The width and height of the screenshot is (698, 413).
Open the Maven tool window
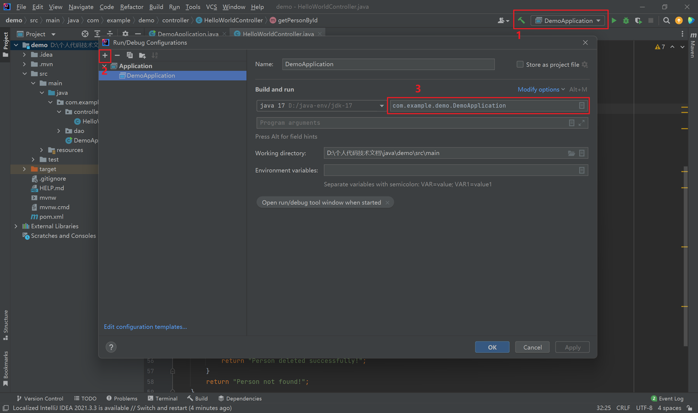coord(693,46)
